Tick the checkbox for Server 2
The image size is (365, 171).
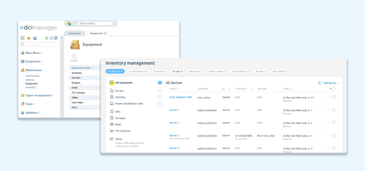tap(334, 122)
